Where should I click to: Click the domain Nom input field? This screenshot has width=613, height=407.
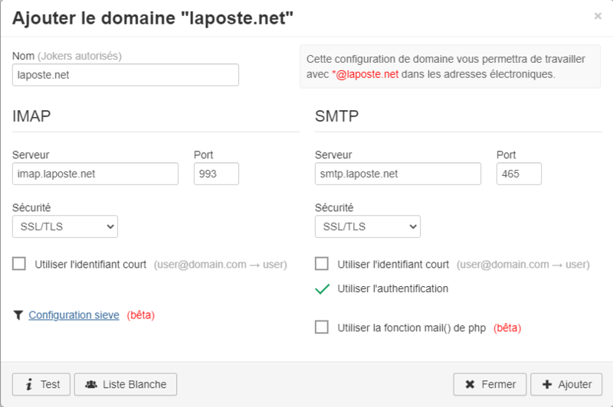click(x=126, y=75)
